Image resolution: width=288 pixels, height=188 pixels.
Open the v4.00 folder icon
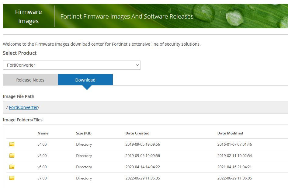tap(12, 144)
